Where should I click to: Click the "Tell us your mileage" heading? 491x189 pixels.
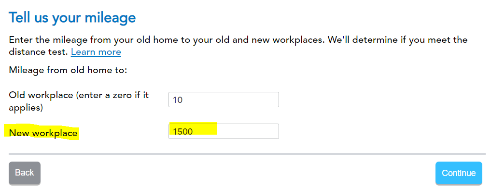tap(72, 18)
